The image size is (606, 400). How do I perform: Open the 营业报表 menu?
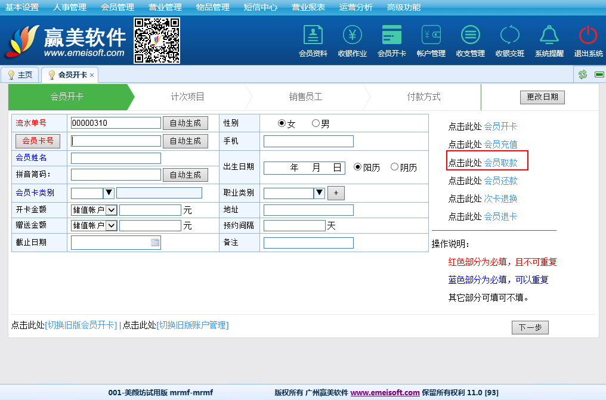(x=308, y=7)
